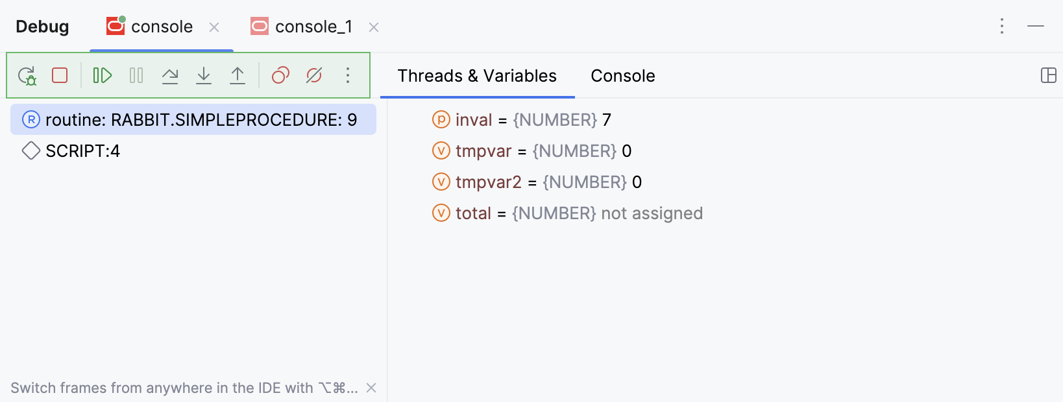Step out of the current frame

tap(238, 75)
